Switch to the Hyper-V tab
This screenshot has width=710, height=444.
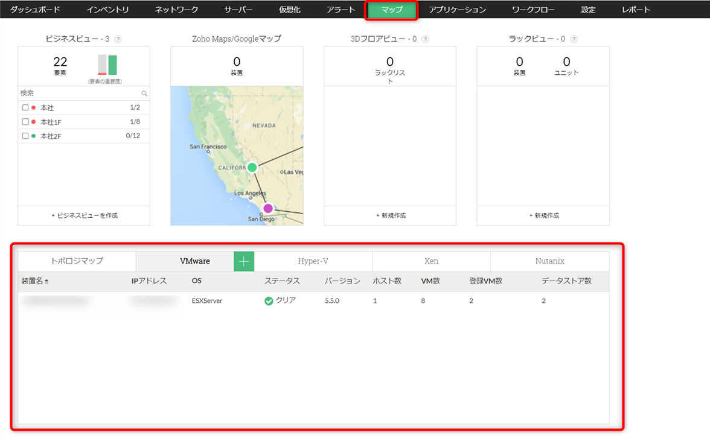[x=313, y=261]
